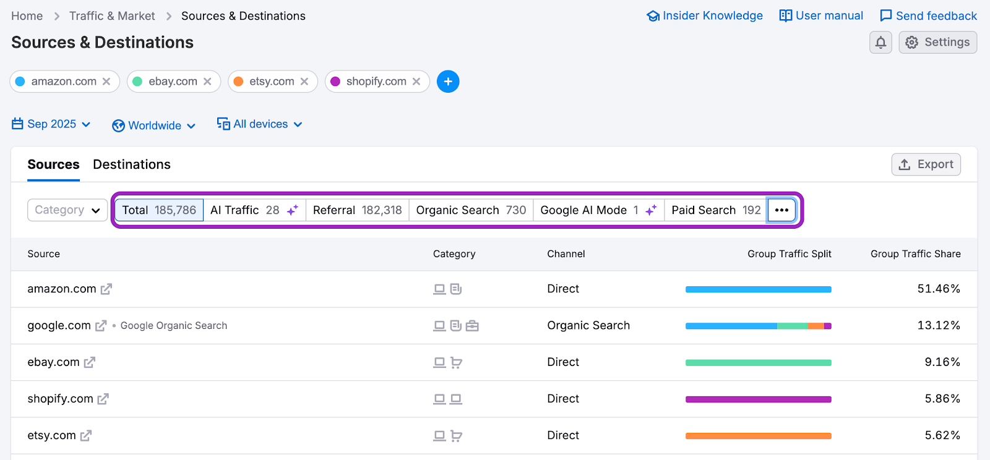The height and width of the screenshot is (460, 990).
Task: Add a competitor with the blue plus button
Action: 448,82
